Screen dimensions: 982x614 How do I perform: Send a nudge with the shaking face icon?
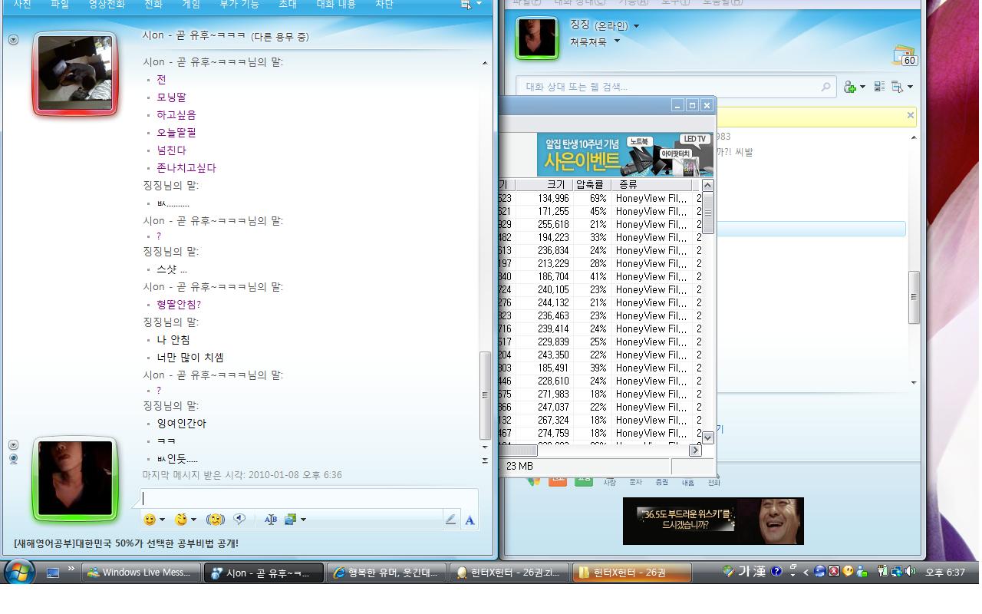tap(215, 520)
